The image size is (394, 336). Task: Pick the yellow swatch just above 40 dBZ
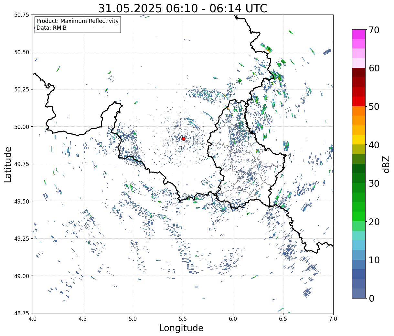pos(359,140)
